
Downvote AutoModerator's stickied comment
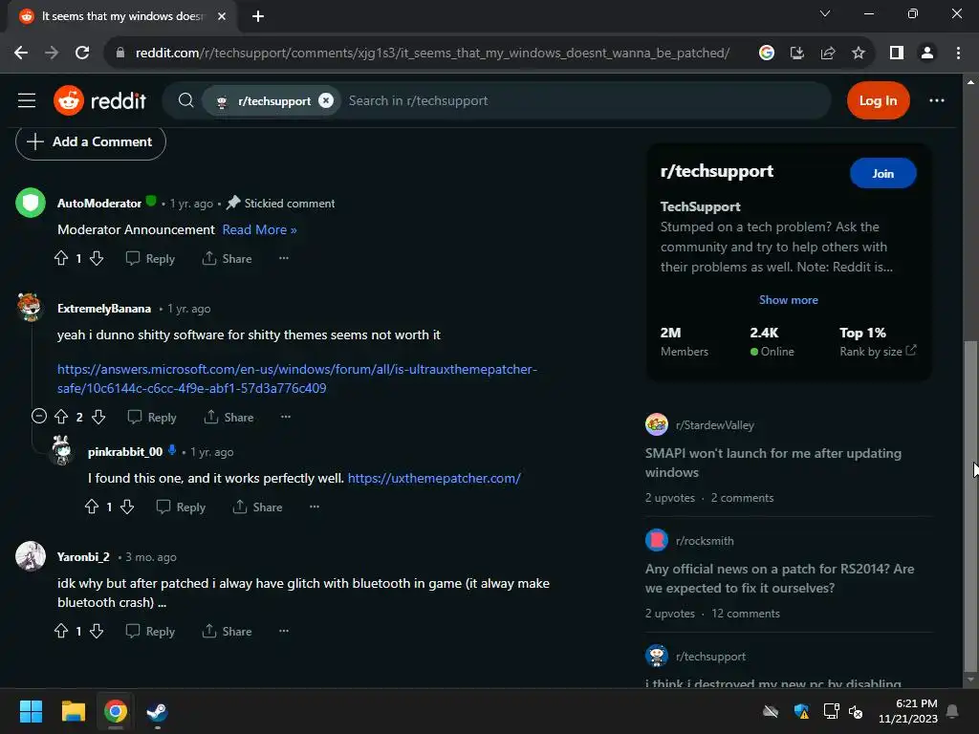pos(97,258)
